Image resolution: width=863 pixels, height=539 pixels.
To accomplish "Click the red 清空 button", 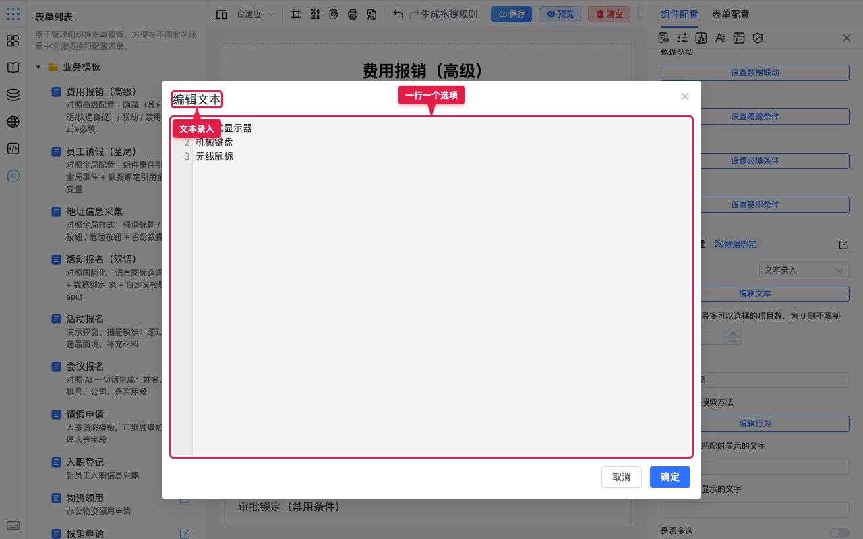I will pos(609,14).
